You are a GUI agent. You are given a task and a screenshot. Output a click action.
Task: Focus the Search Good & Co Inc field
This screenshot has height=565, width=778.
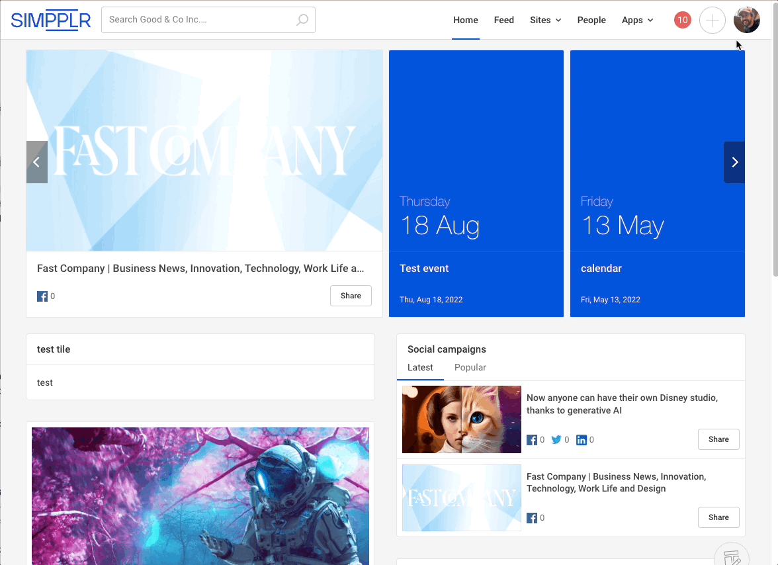click(x=198, y=20)
